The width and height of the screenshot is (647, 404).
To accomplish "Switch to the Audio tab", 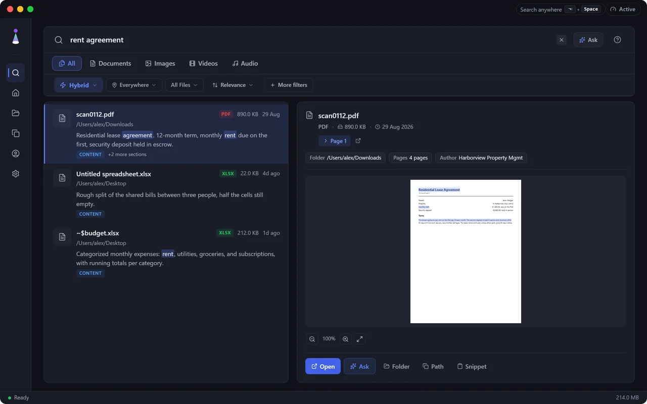I will coord(245,63).
